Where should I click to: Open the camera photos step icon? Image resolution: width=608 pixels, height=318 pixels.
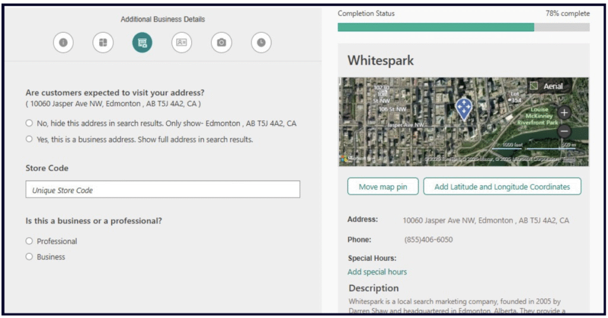[x=221, y=43]
